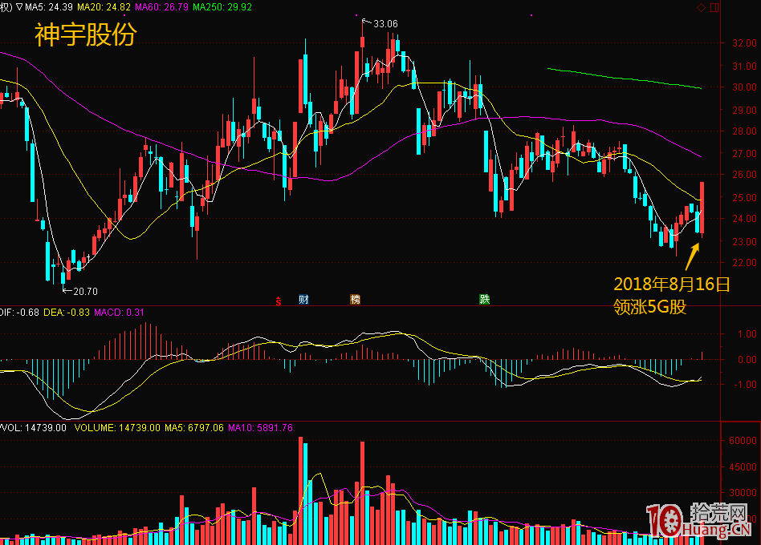This screenshot has height=545, width=761.
Task: Open the blue 财 event marker
Action: pyautogui.click(x=303, y=300)
